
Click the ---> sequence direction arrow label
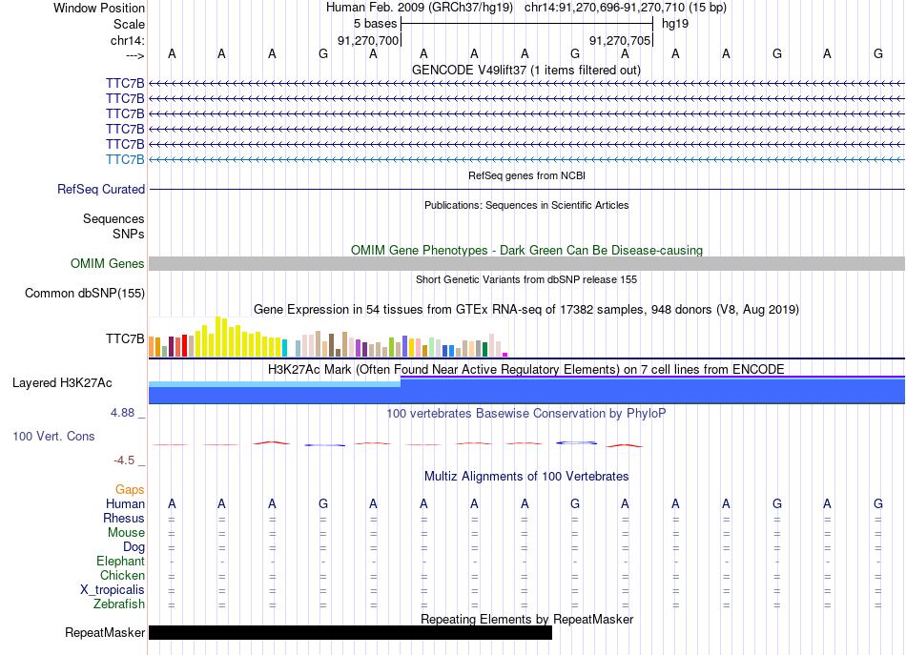point(135,55)
